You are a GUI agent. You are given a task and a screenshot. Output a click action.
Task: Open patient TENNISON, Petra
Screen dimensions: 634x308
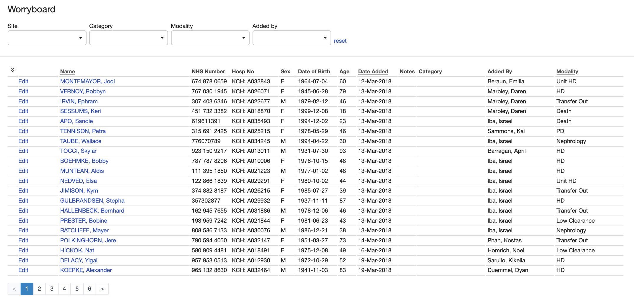[83, 131]
